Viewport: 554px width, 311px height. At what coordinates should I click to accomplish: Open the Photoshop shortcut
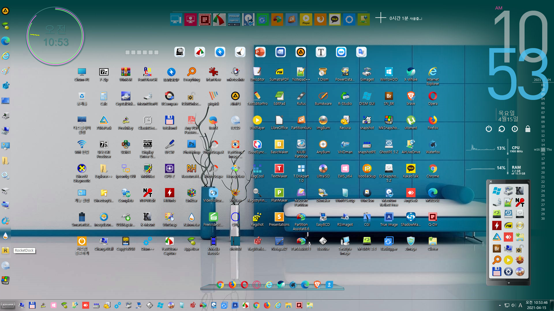click(x=192, y=147)
